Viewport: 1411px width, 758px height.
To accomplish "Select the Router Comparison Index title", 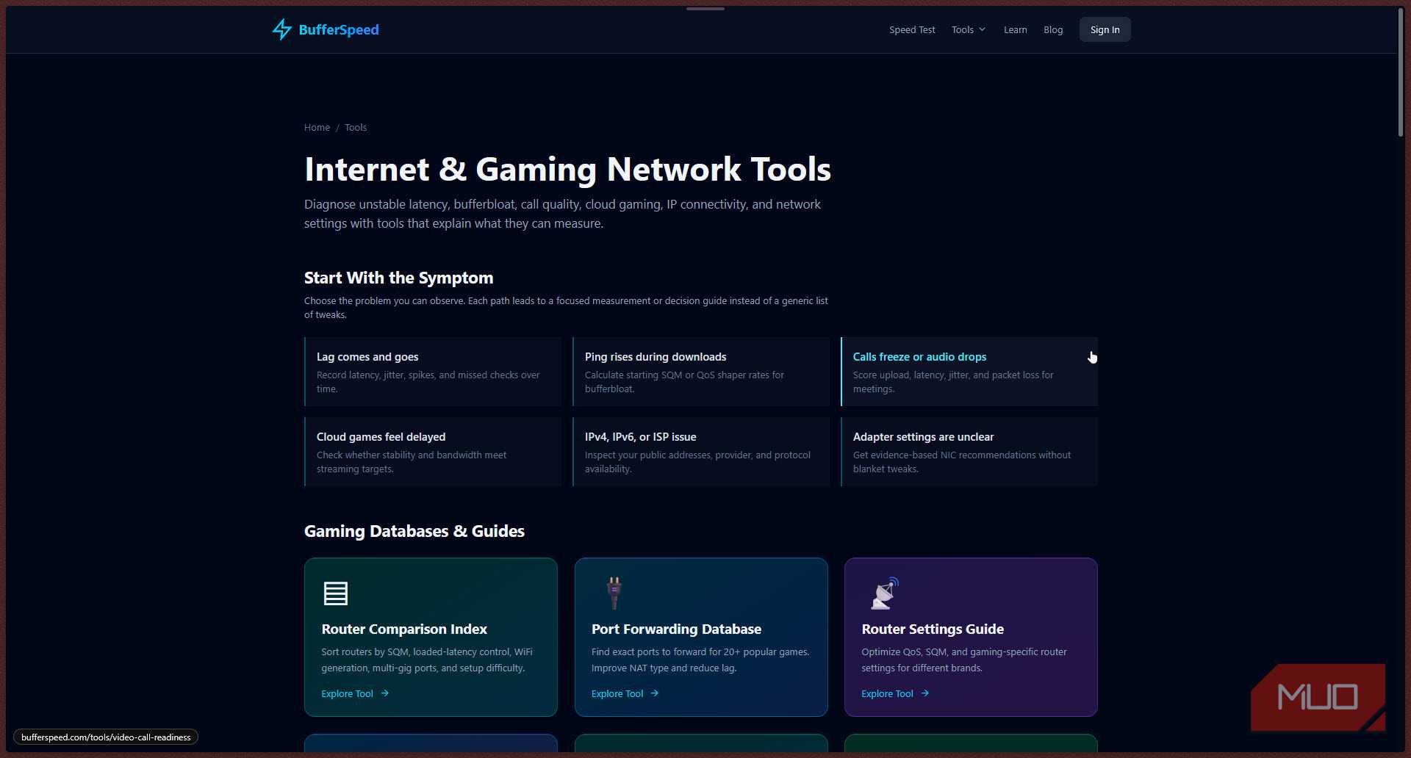I will click(x=404, y=629).
